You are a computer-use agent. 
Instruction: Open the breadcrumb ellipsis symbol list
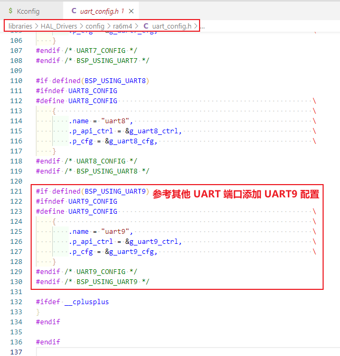(x=202, y=26)
